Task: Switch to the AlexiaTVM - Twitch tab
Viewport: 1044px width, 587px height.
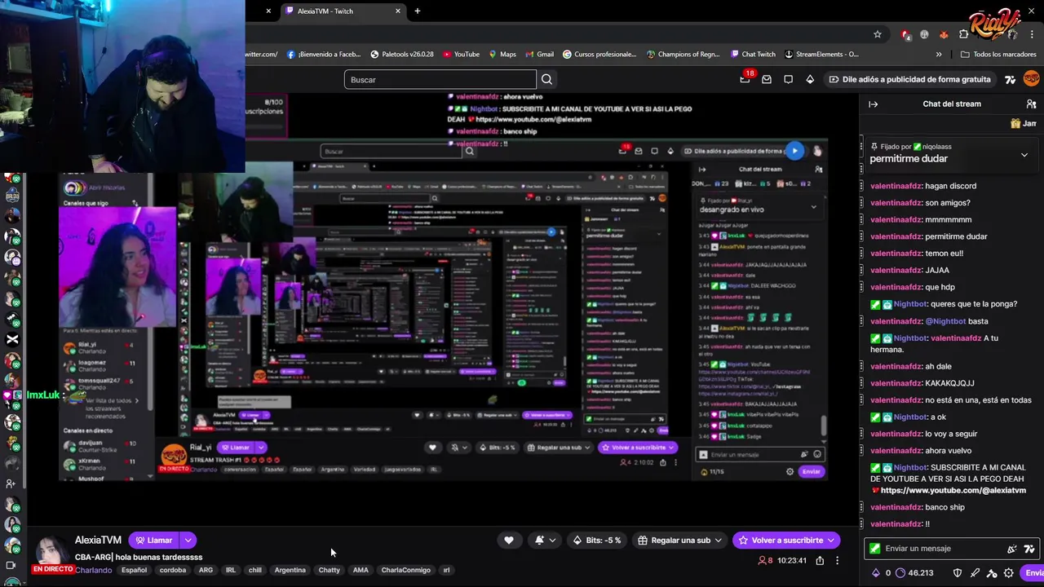Action: point(343,11)
